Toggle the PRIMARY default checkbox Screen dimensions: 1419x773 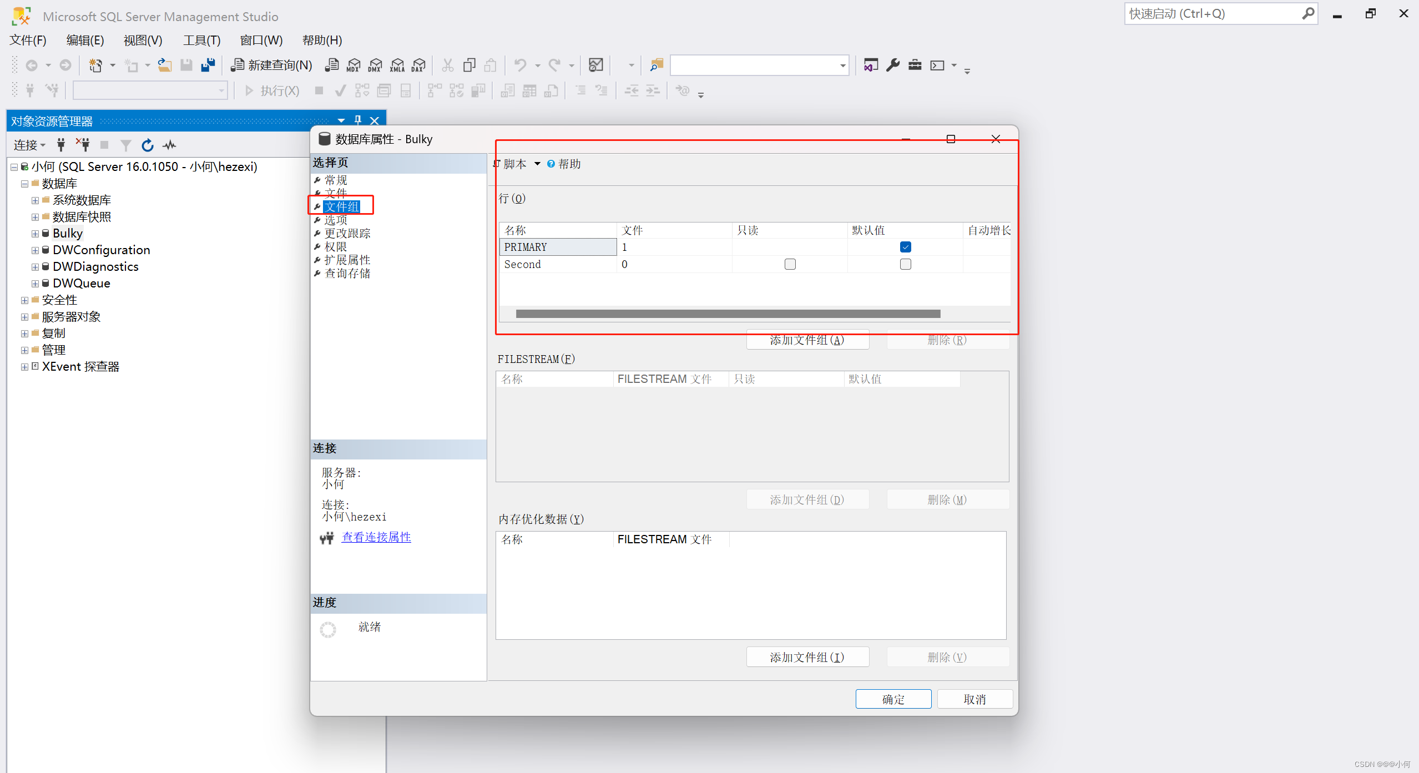coord(905,247)
